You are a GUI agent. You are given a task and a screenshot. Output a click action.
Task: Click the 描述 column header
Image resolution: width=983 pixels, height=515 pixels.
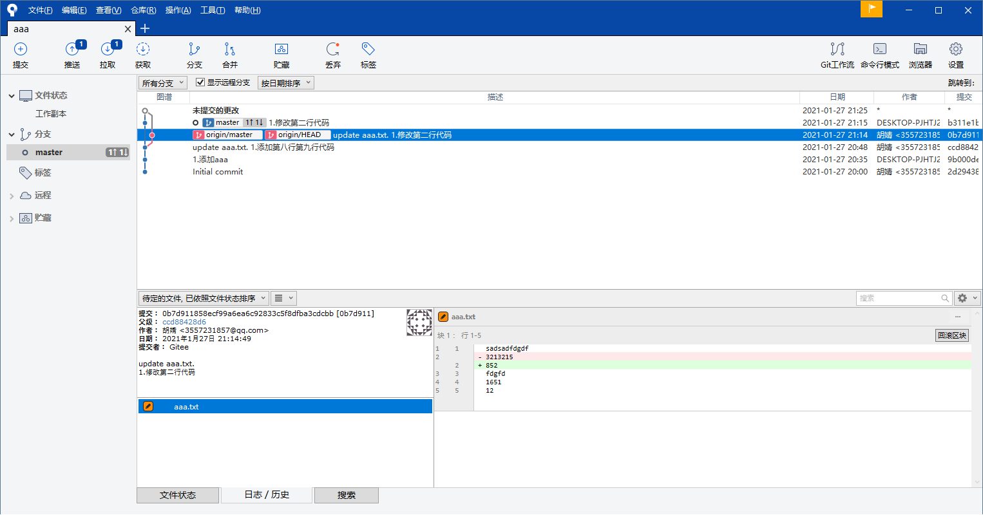tap(495, 97)
